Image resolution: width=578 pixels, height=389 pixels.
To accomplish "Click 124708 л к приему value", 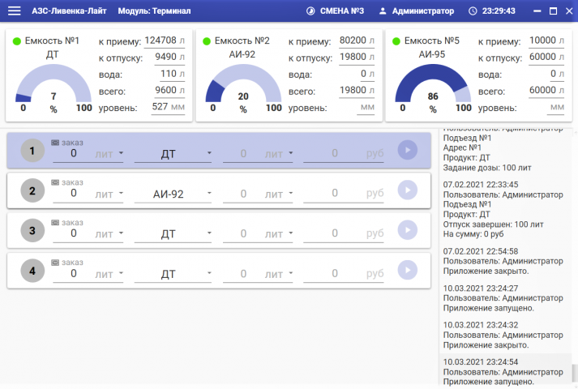I will [165, 41].
